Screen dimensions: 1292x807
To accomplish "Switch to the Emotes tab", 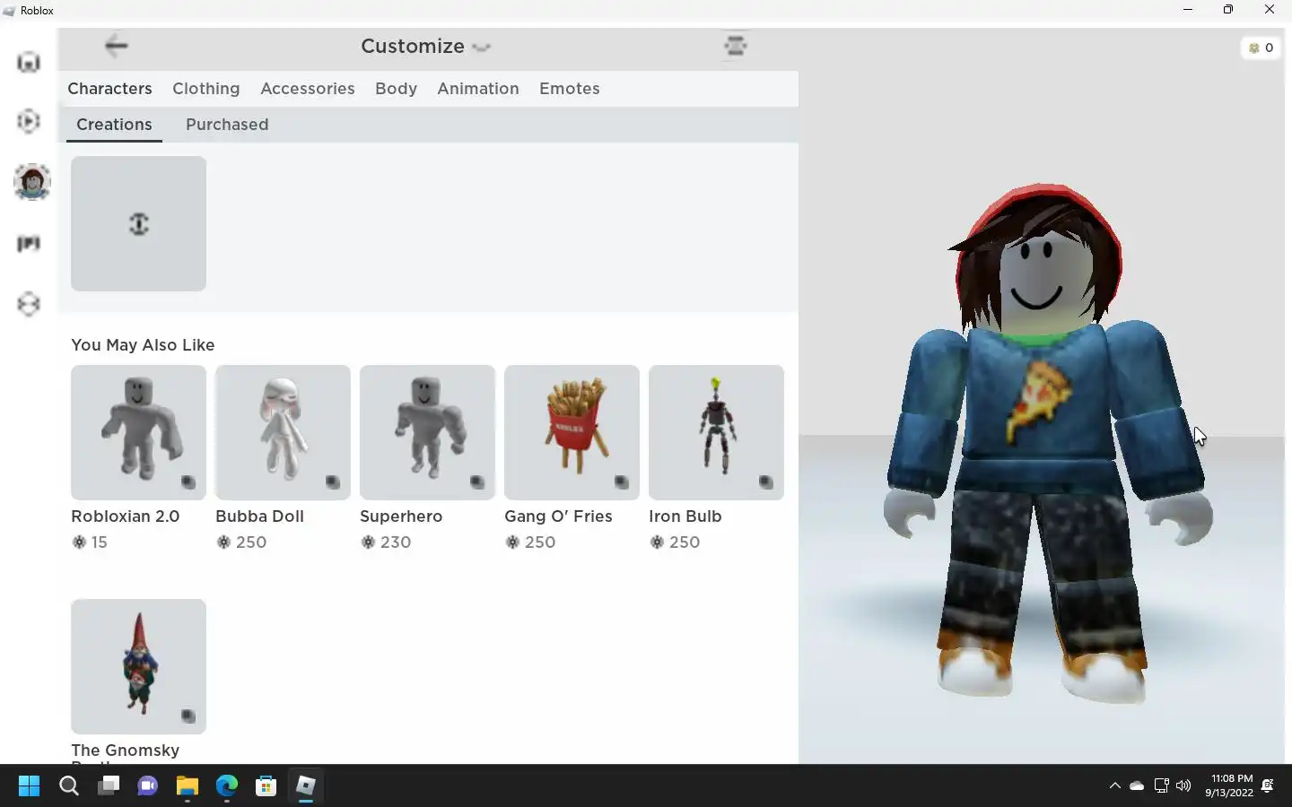I will 570,89.
